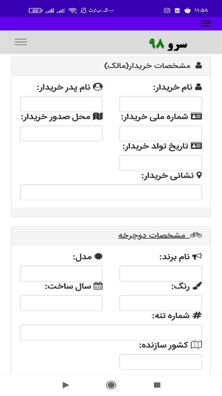Click the paintbrush icon beside رنگ
Image resolution: width=222 pixels, height=396 pixels.
[x=197, y=286]
